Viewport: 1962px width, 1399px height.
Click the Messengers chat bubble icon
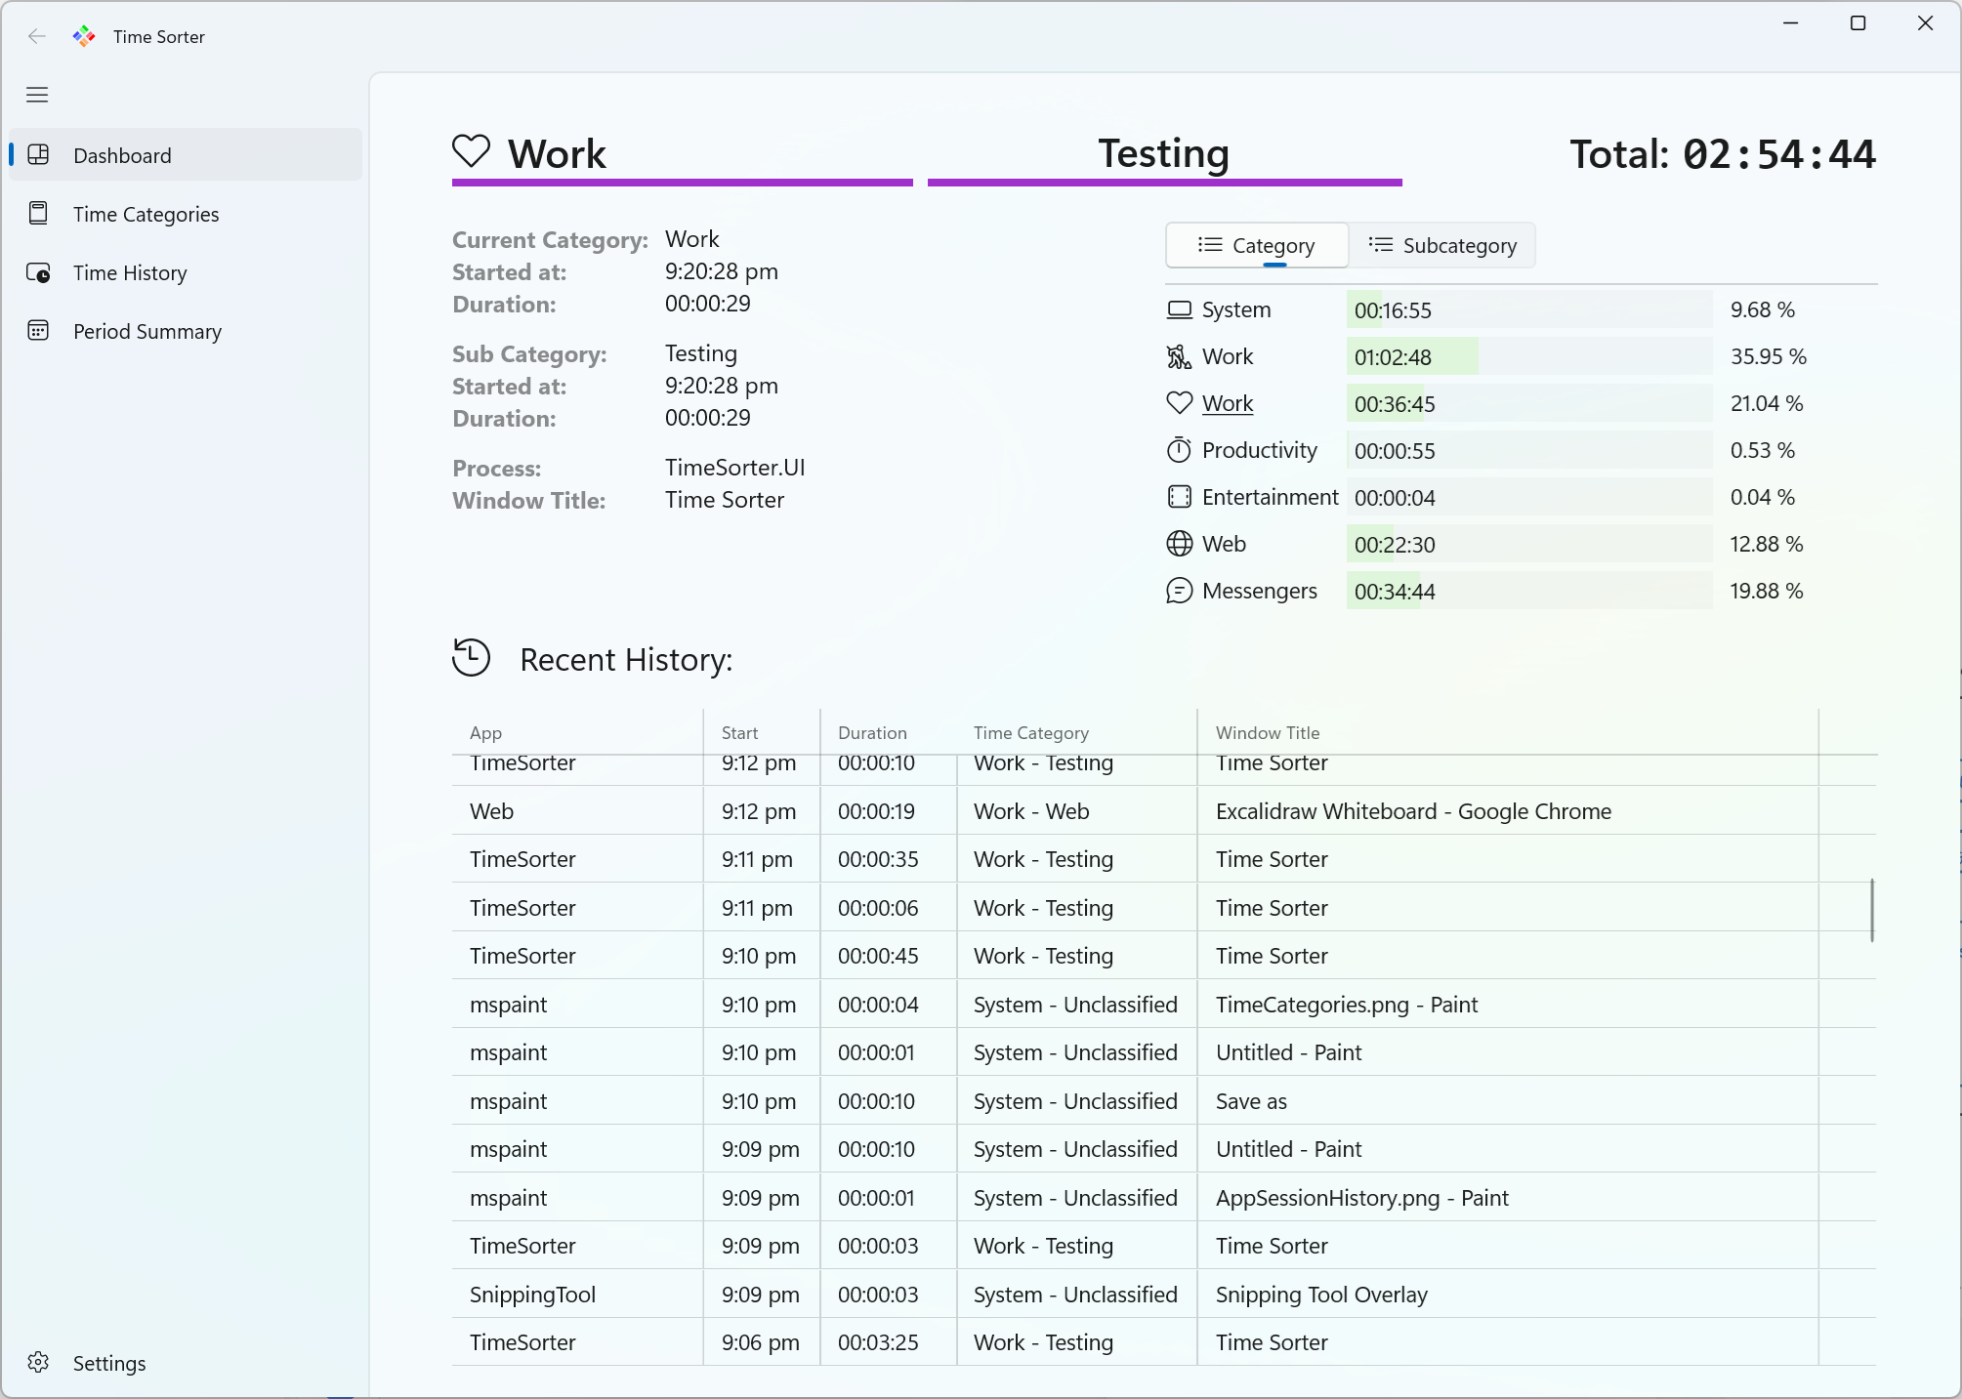pos(1179,590)
